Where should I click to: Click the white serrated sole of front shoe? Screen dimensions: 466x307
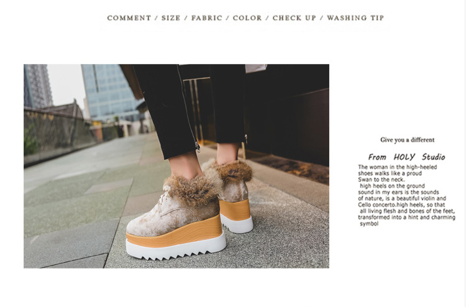(176, 249)
